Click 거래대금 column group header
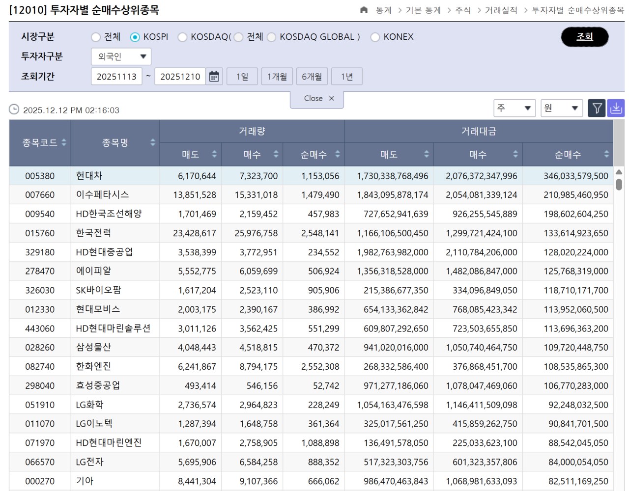 479,131
